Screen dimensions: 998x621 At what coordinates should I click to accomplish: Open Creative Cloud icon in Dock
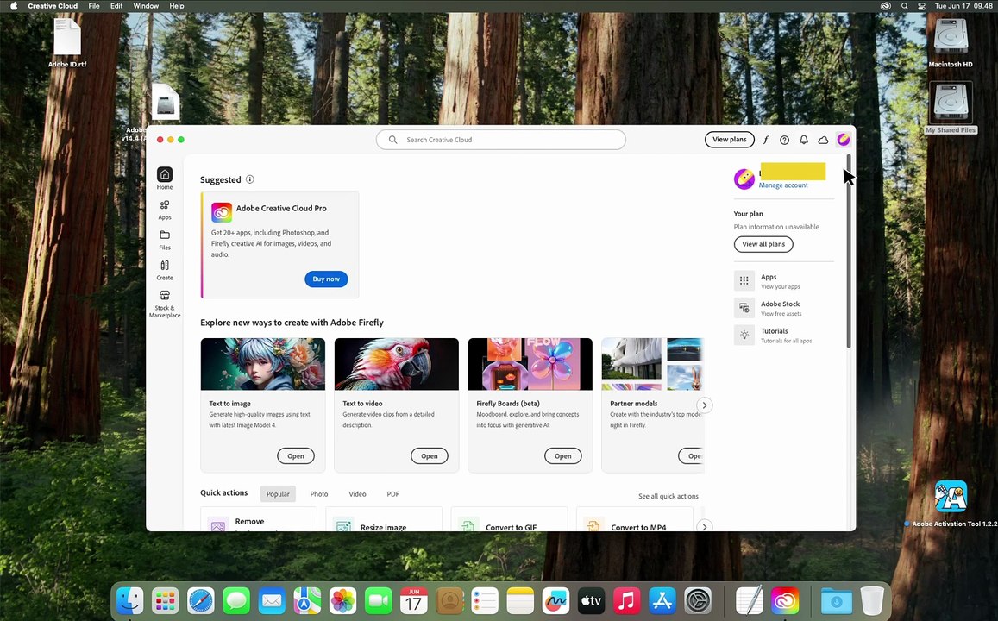(785, 600)
